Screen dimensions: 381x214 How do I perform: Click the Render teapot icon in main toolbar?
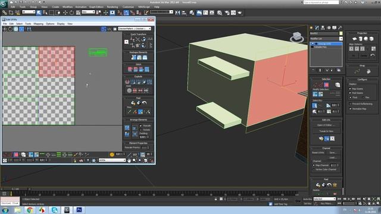(x=240, y=12)
